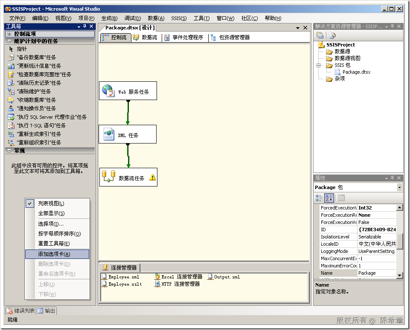
Task: Click the Output.xml connection manager
Action: click(224, 277)
